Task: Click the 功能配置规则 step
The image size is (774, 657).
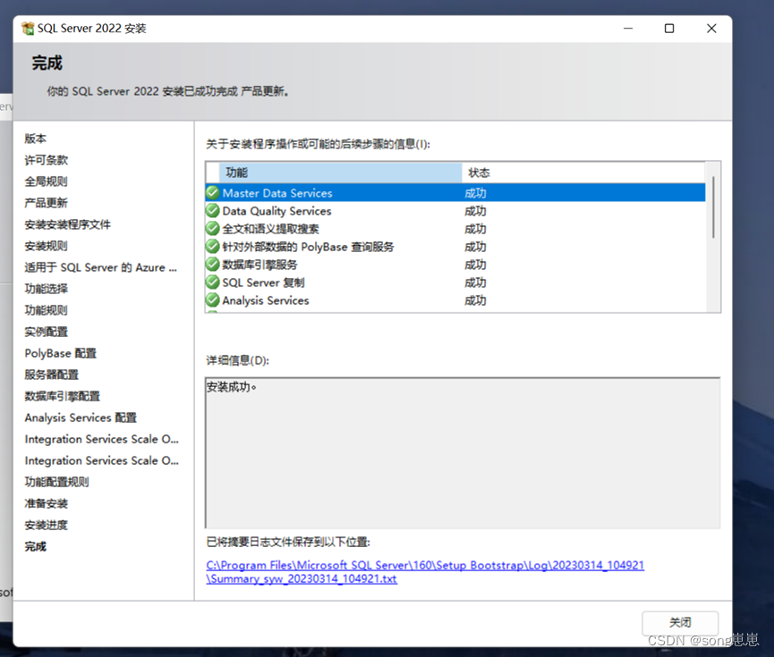Action: [57, 482]
